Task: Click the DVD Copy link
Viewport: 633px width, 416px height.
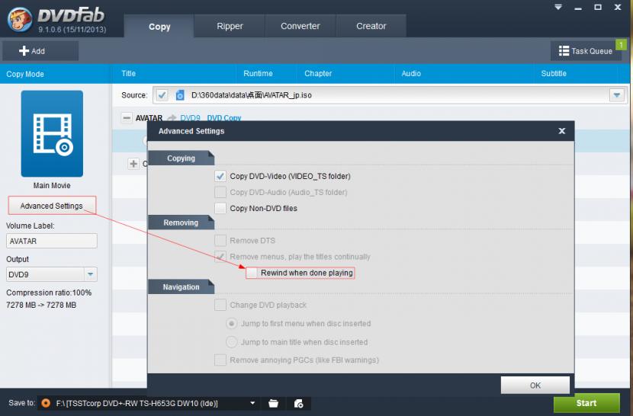Action: 224,118
